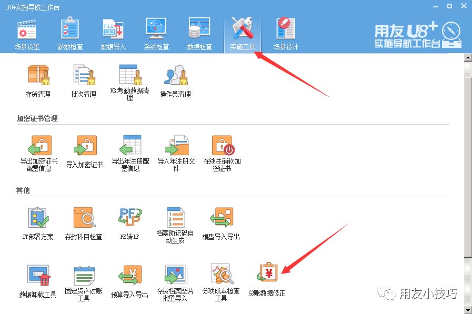Viewport: 472px width, 314px height.
Task: Open the PE转LP tool
Action: coord(130,224)
